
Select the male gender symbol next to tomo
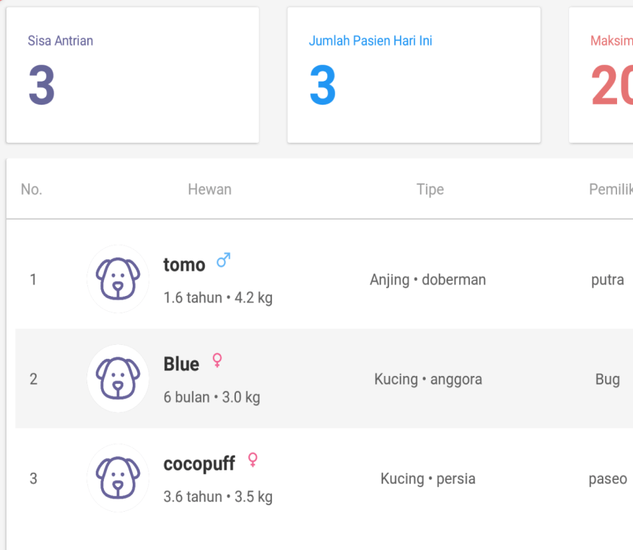(222, 259)
